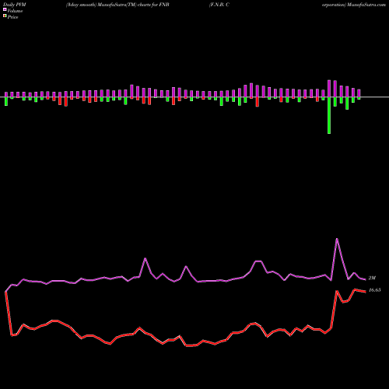
Task: Select the 'Volume' legend label
Action: pos(15,11)
